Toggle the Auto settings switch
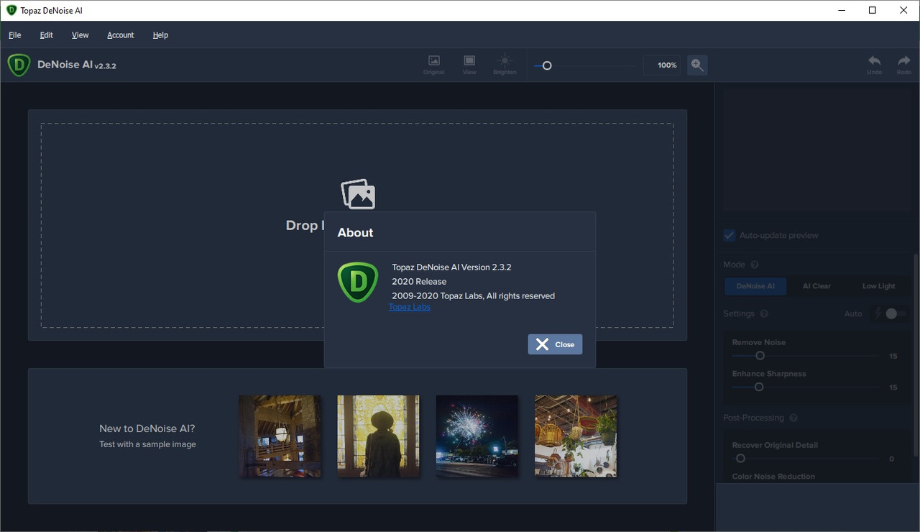Image resolution: width=920 pixels, height=532 pixels. coord(896,313)
